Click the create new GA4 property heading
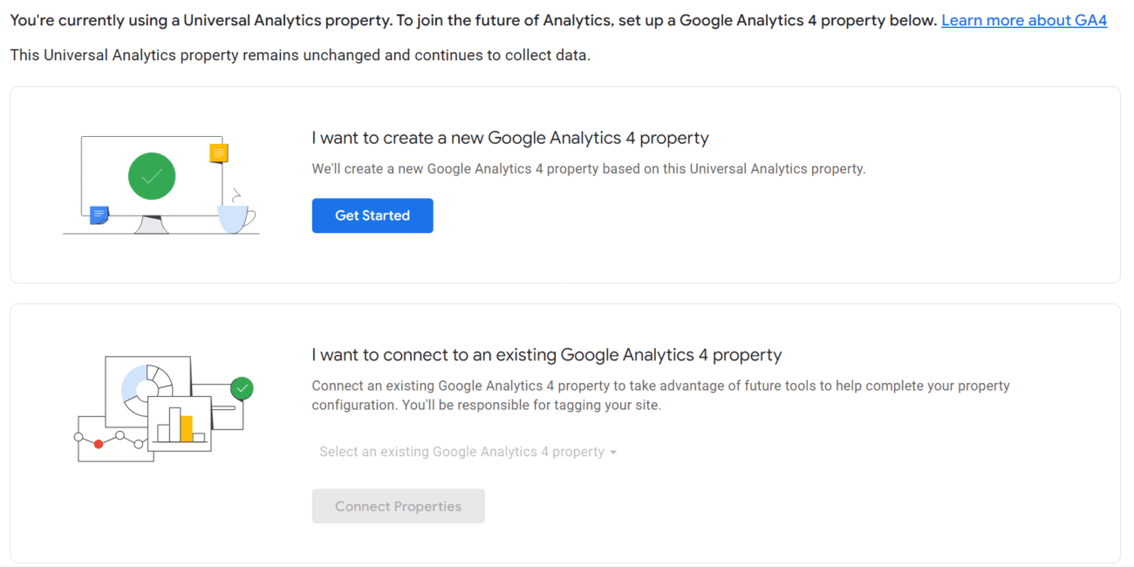Image resolution: width=1134 pixels, height=567 pixels. tap(510, 138)
